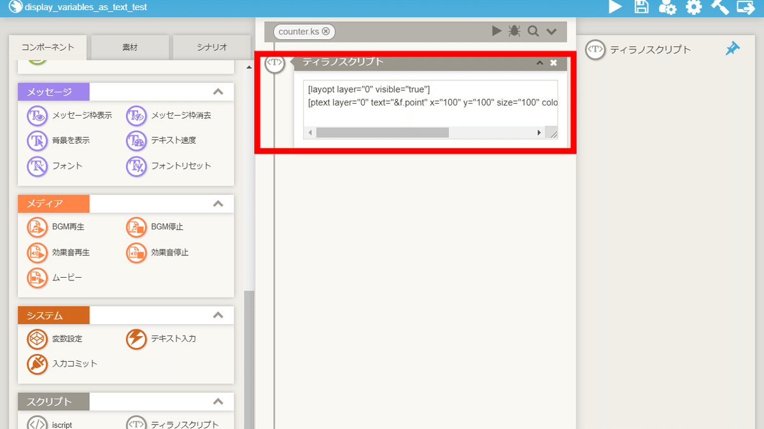Select フォント component
Screen dimensions: 764x429
(55, 166)
